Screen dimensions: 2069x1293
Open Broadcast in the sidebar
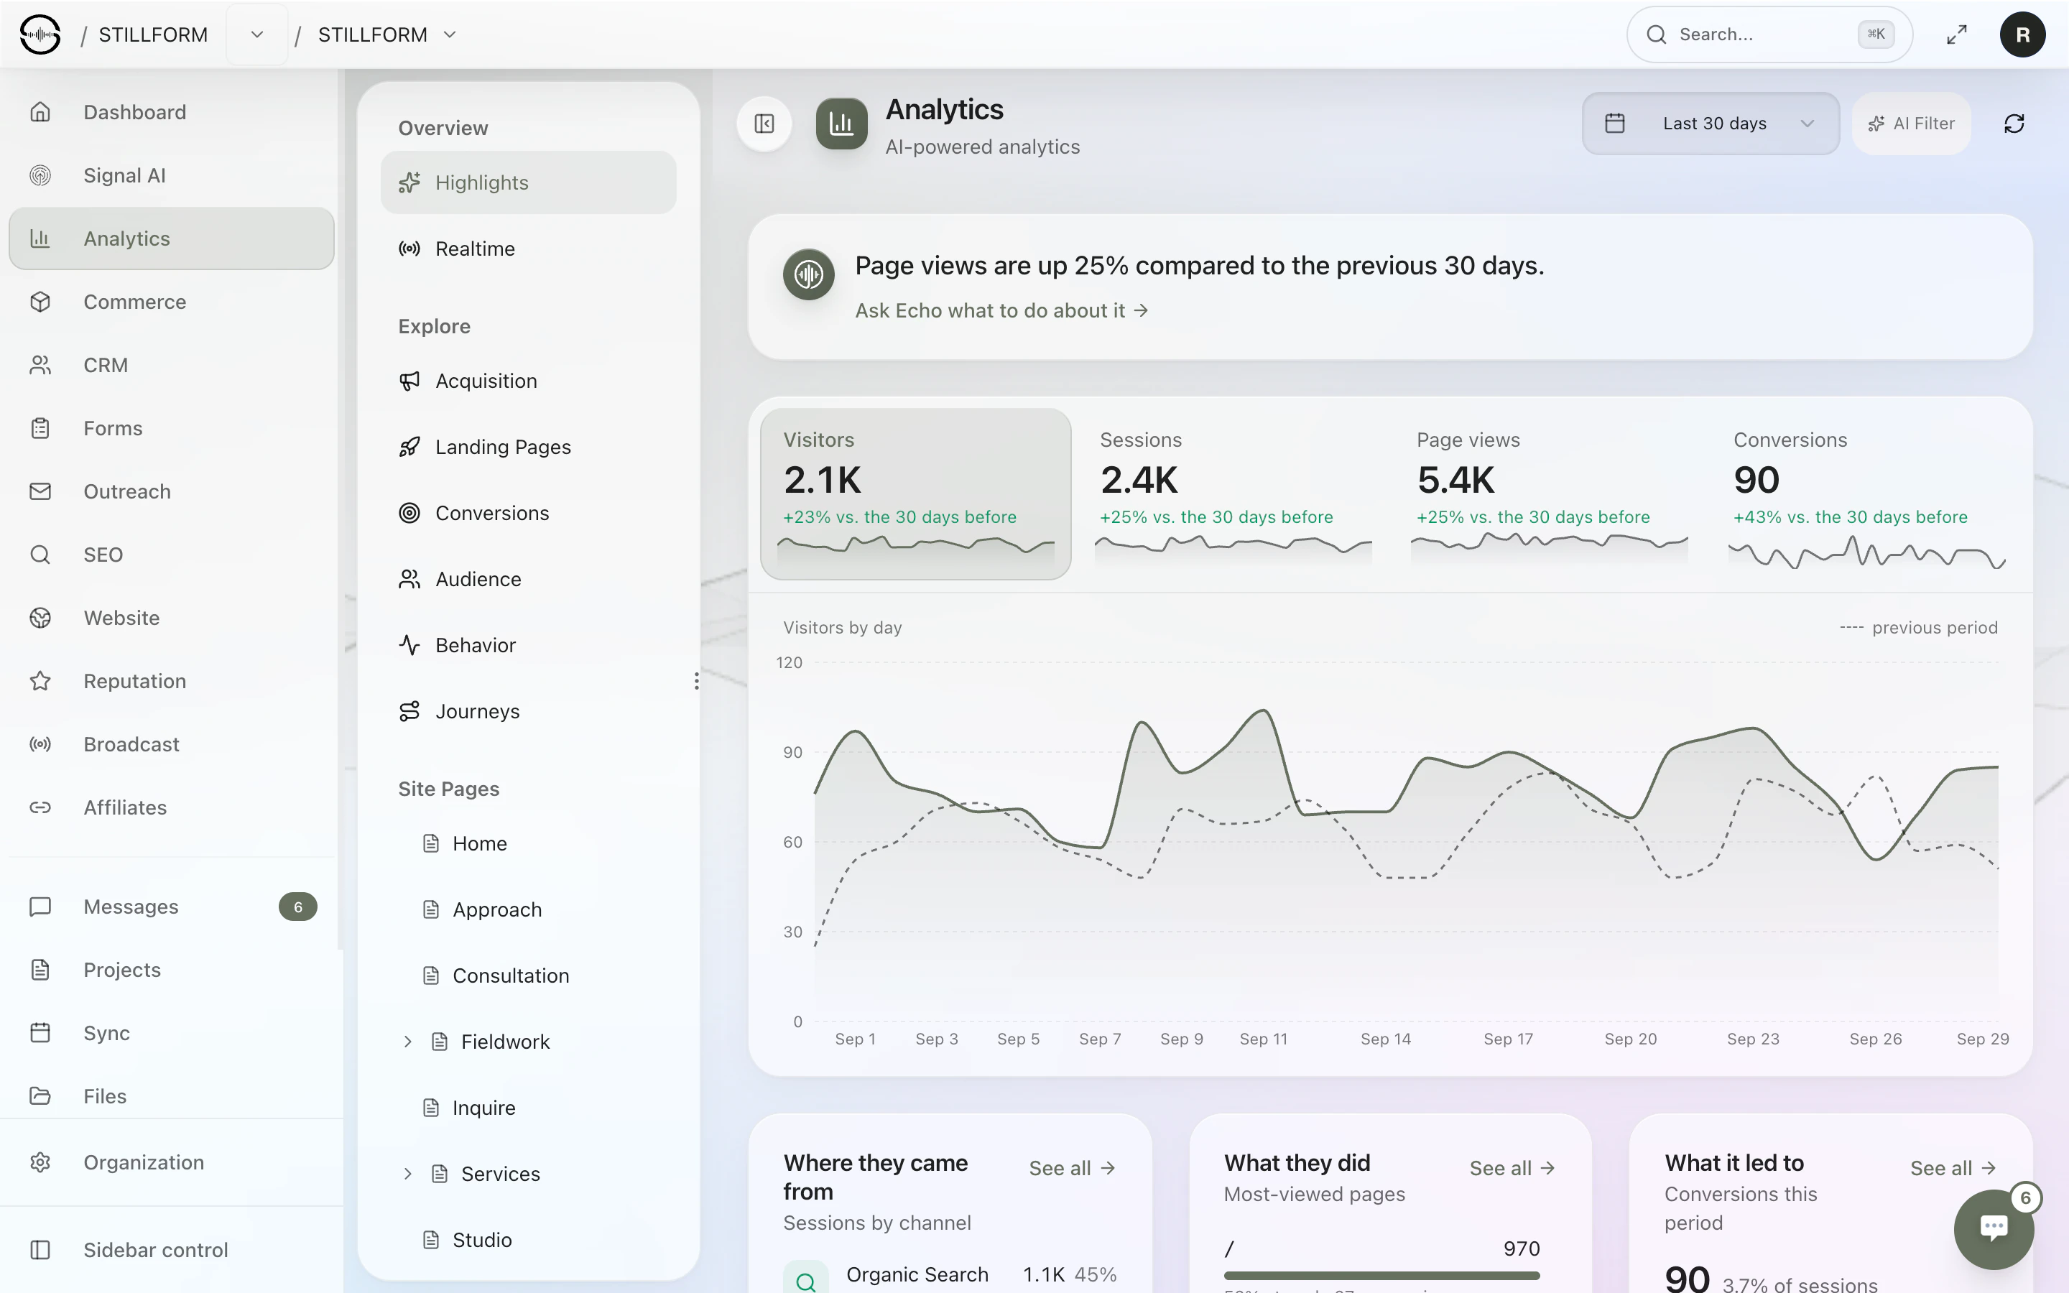[x=171, y=745]
